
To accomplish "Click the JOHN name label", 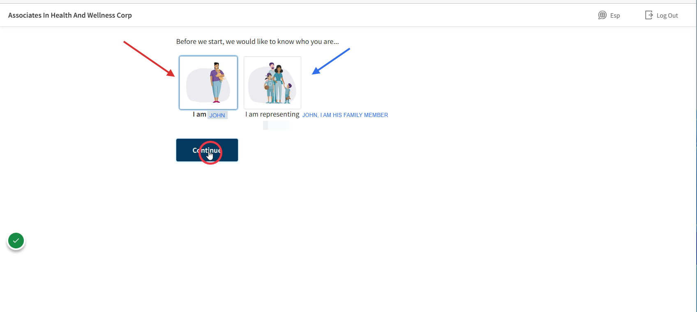I will point(217,115).
